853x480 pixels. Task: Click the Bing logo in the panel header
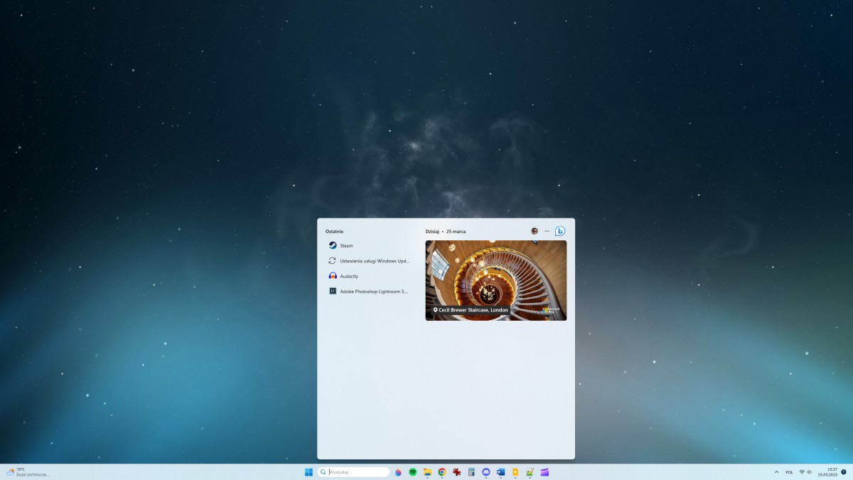click(x=559, y=230)
